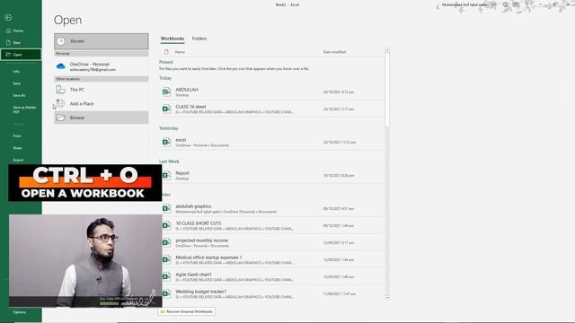Open the Report workbook
This screenshot has height=323, width=575.
[271, 176]
